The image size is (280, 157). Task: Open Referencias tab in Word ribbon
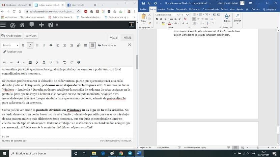click(195, 9)
